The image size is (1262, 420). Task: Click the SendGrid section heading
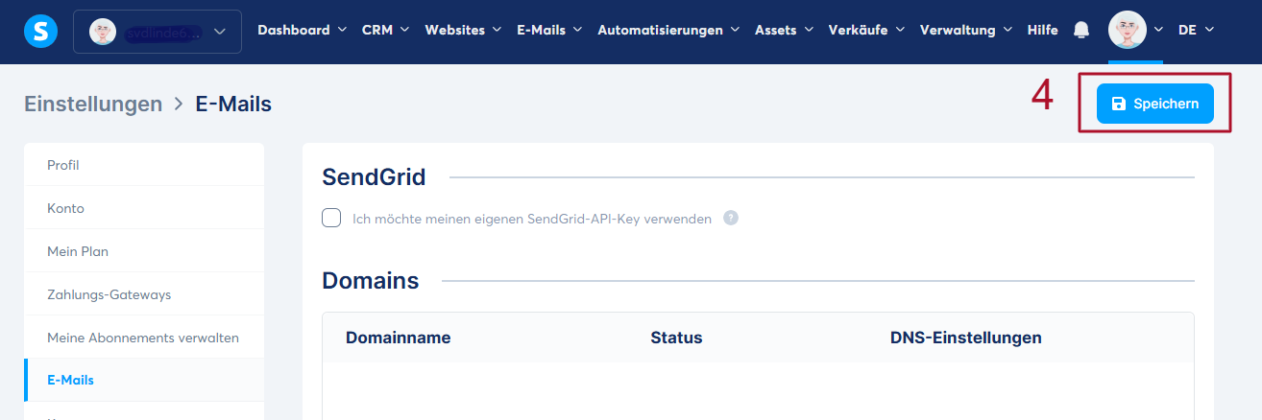tap(374, 176)
